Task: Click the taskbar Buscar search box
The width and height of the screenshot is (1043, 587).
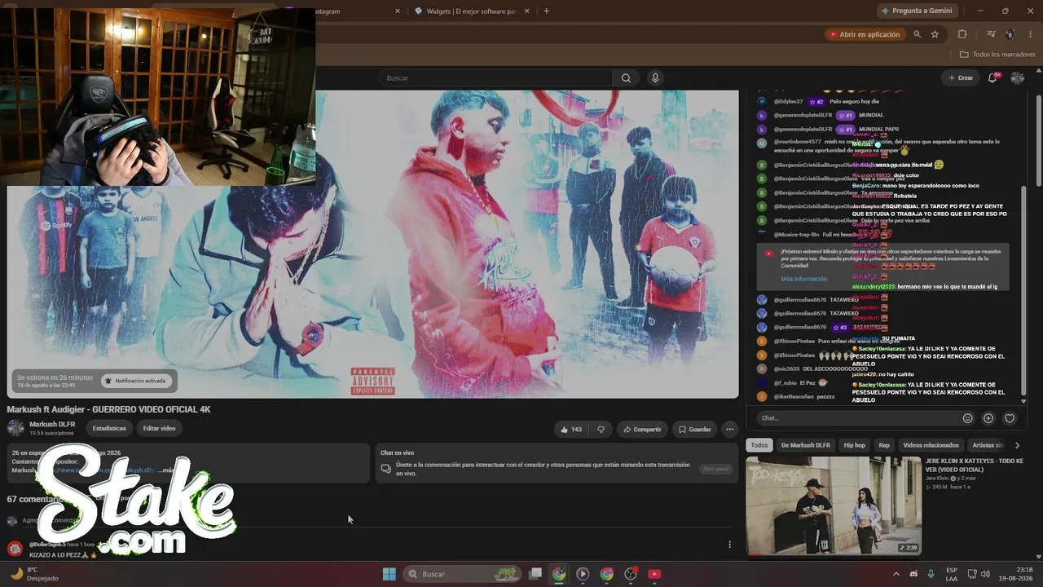Action: click(x=461, y=574)
